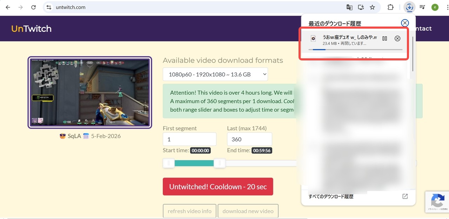This screenshot has height=219, width=449.
Task: Bookmark this page with the star icon
Action: (x=372, y=7)
